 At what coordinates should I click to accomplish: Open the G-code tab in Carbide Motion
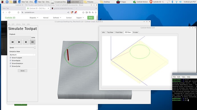click(x=135, y=32)
